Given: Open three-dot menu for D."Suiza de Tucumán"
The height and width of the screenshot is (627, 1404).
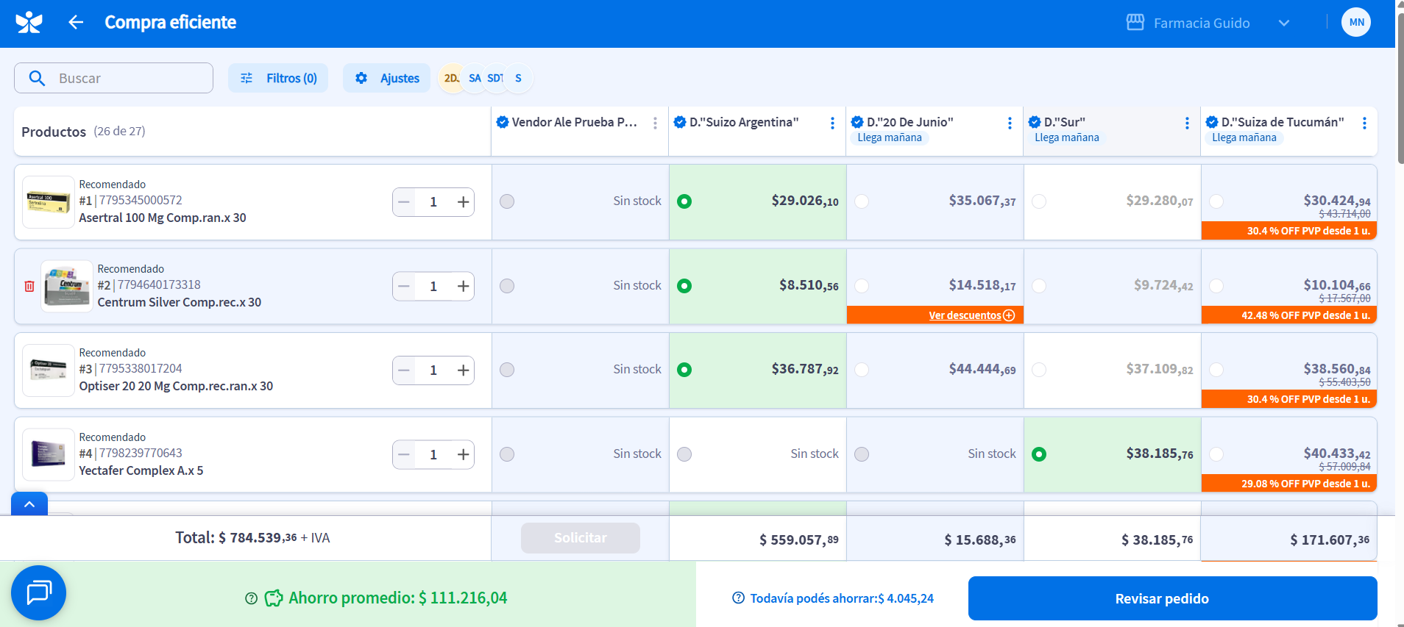Looking at the screenshot, I should 1364,123.
